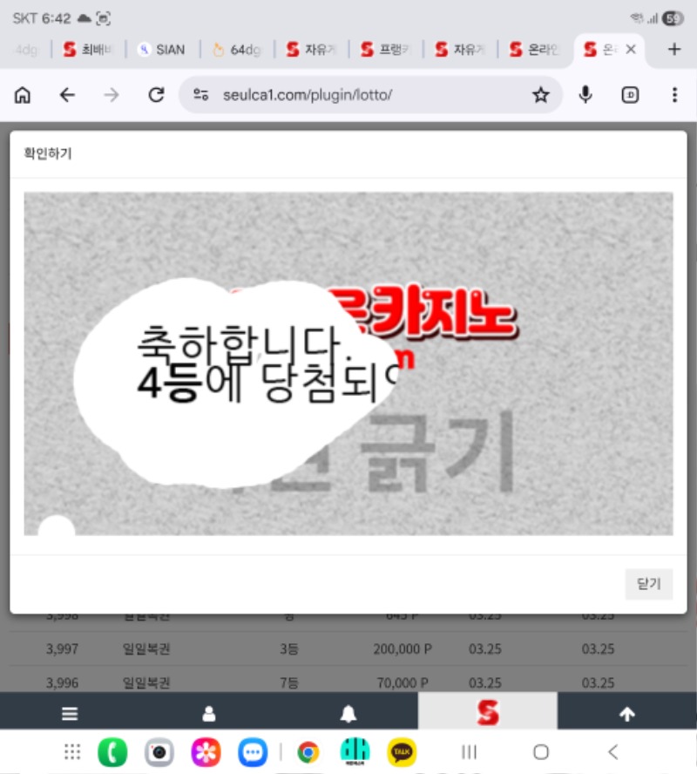This screenshot has height=774, width=697.
Task: Reload the current page
Action: tap(156, 95)
